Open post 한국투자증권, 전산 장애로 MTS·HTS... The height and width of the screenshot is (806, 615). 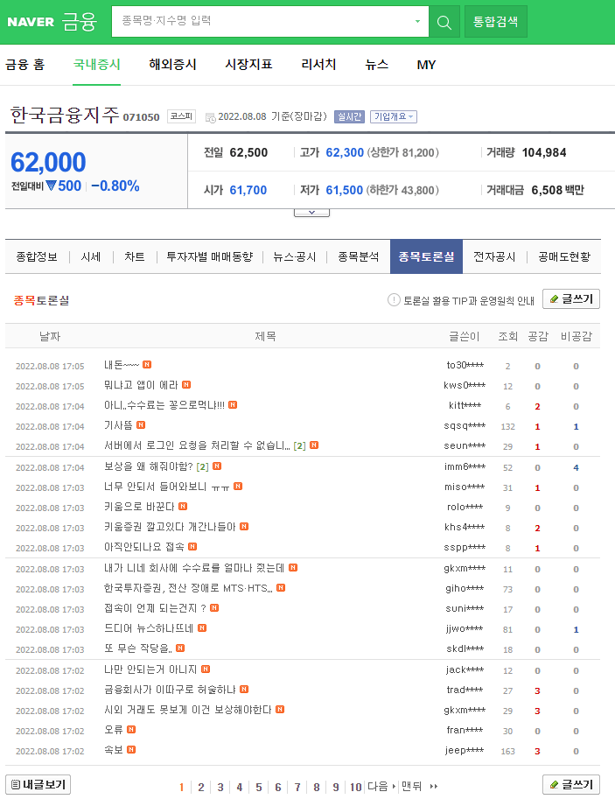(x=188, y=588)
